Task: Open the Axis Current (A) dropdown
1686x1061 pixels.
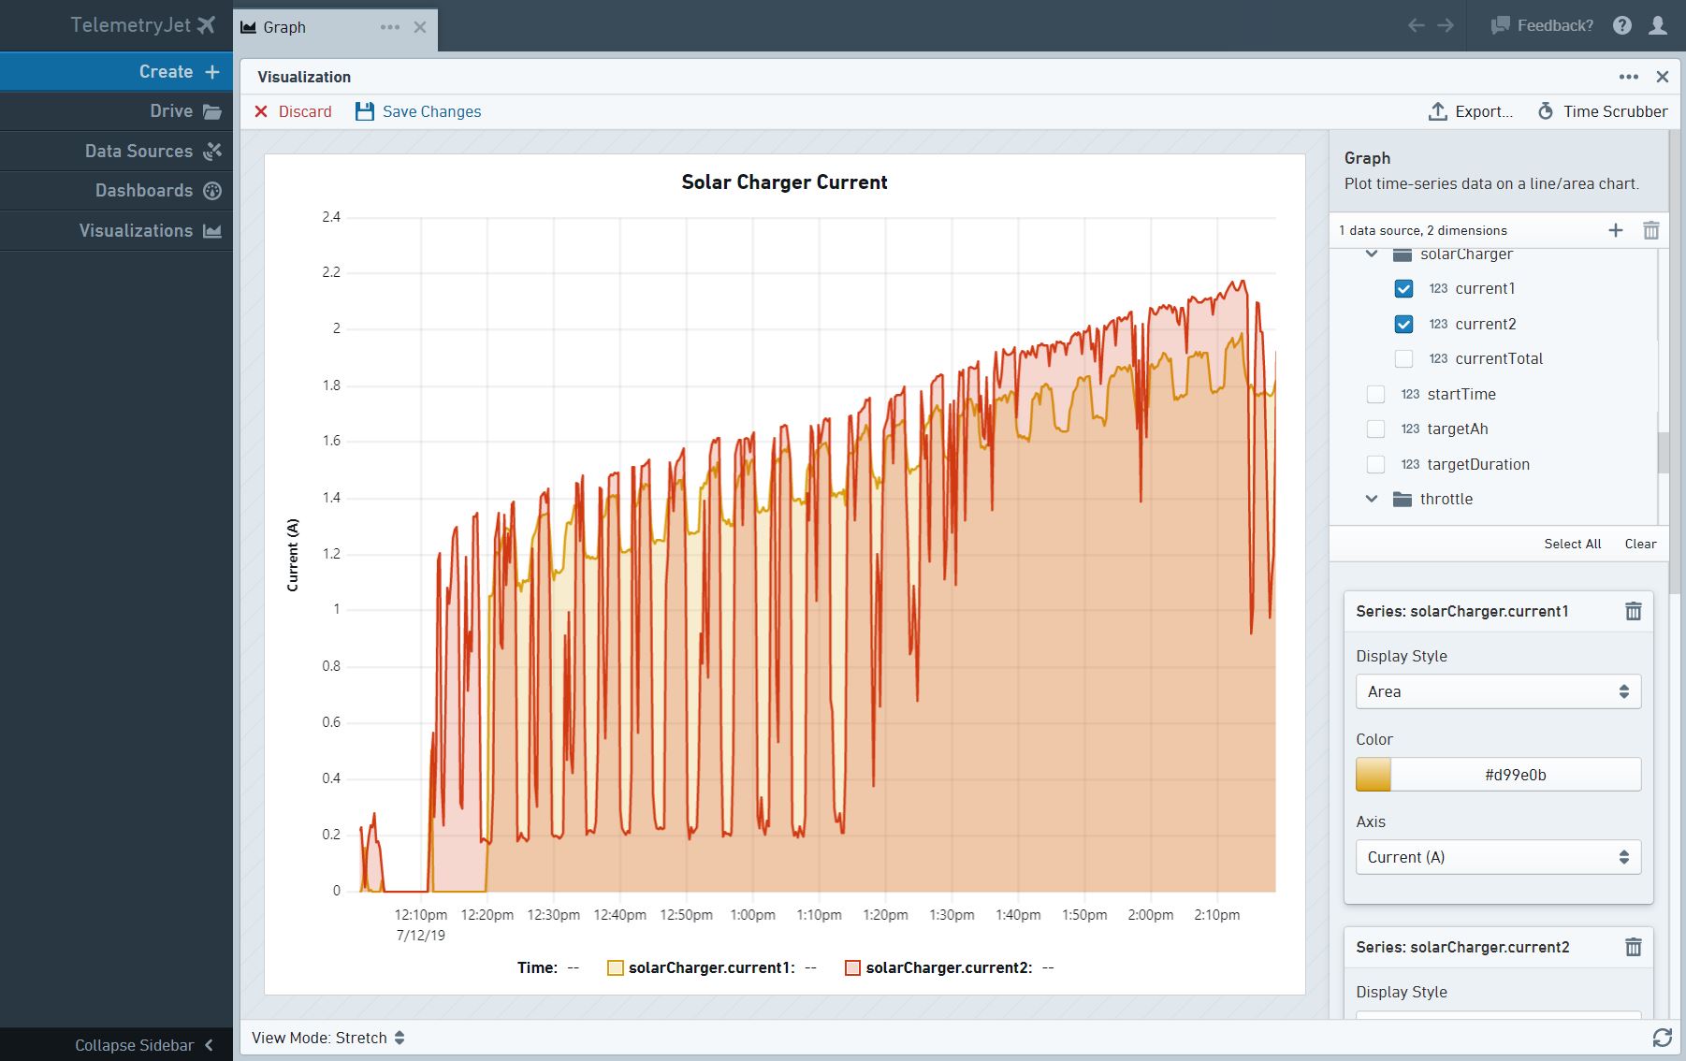Action: (x=1498, y=857)
